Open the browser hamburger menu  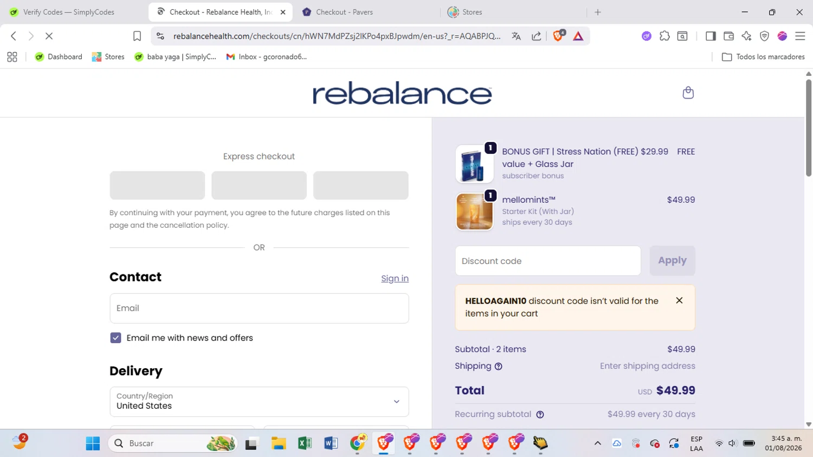tap(800, 36)
